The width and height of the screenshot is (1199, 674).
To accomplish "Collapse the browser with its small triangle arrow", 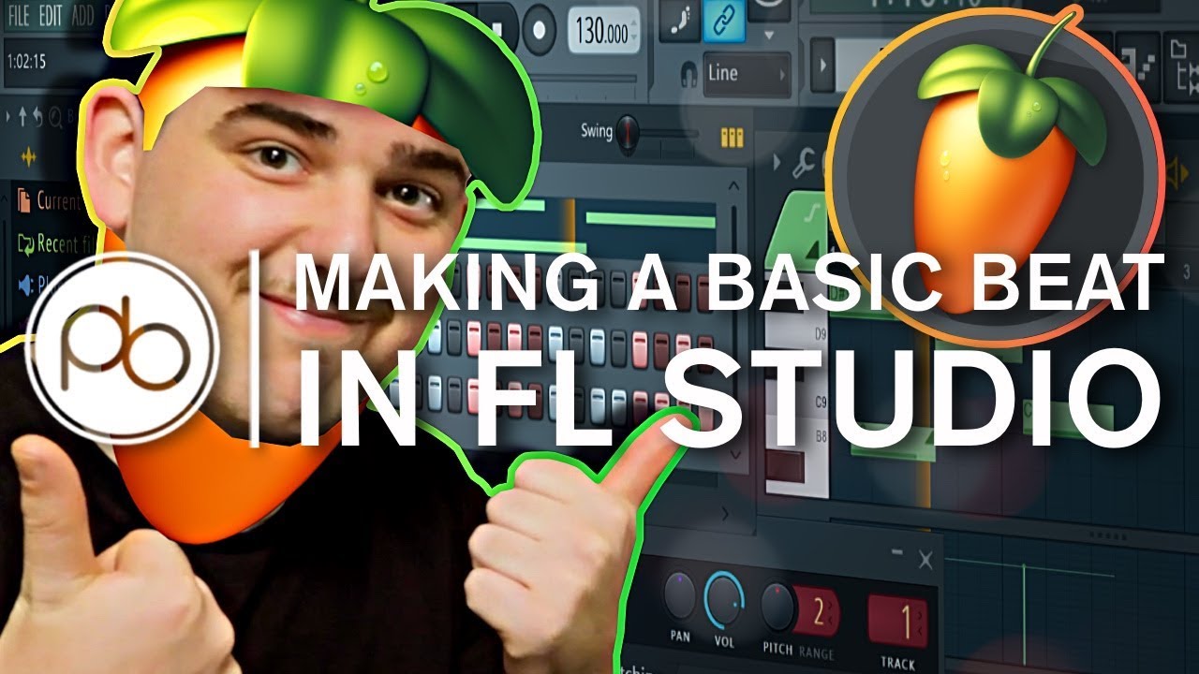I will 10,117.
